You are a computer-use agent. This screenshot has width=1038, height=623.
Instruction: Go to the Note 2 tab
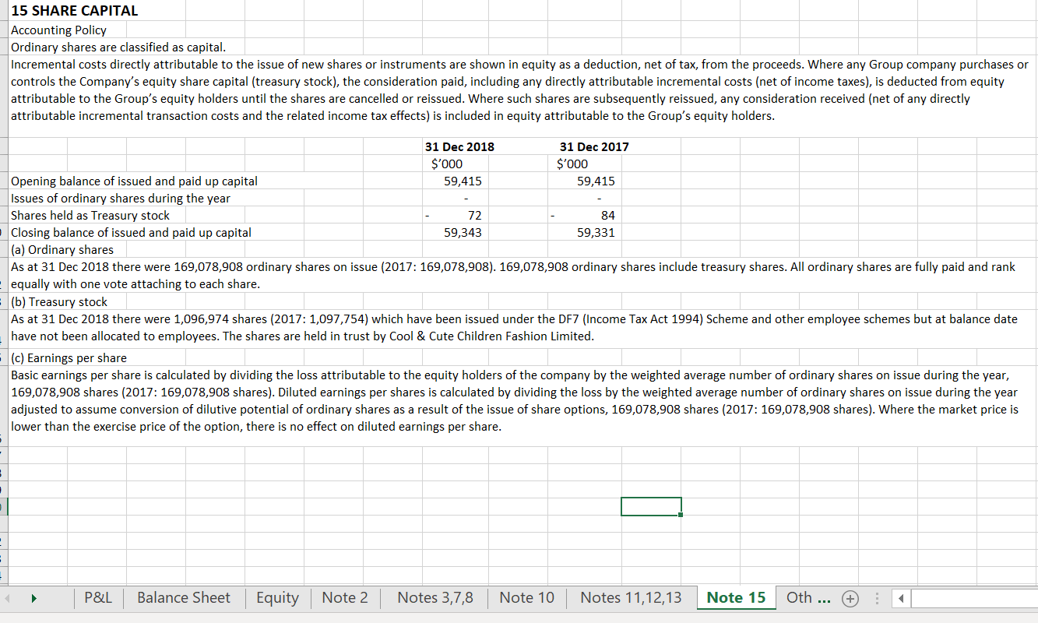pyautogui.click(x=345, y=598)
